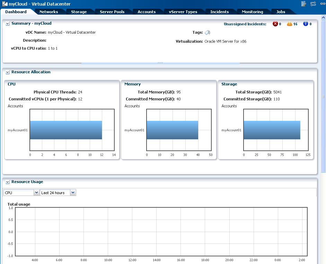Click Total Storage(GB) value 5041

pyautogui.click(x=277, y=92)
